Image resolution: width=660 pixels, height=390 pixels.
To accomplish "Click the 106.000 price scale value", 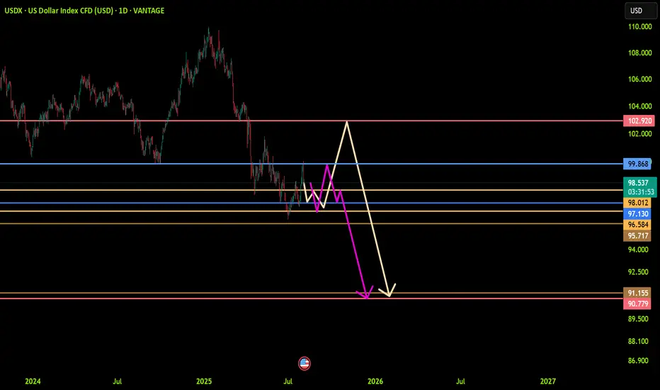I will [639, 79].
